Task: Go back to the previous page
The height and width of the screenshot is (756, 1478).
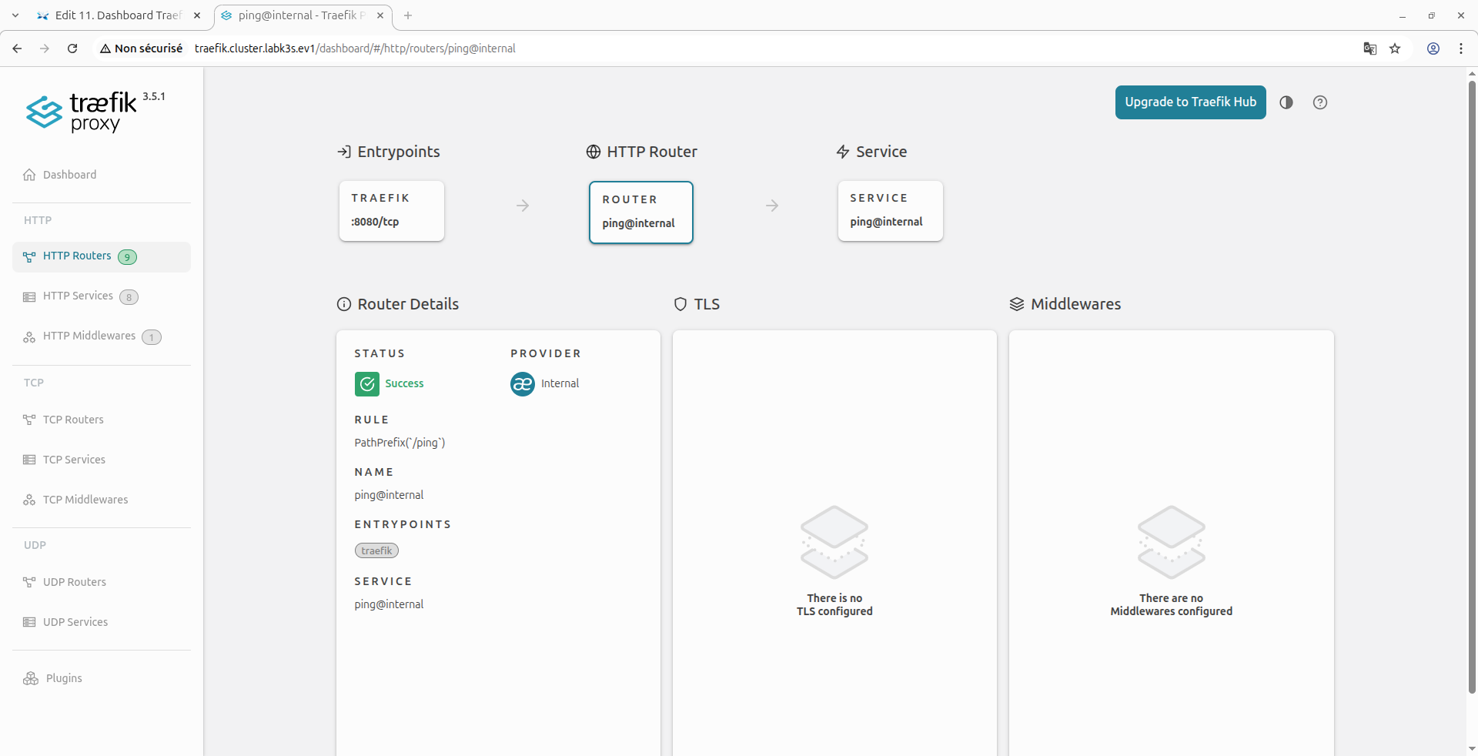Action: tap(17, 49)
